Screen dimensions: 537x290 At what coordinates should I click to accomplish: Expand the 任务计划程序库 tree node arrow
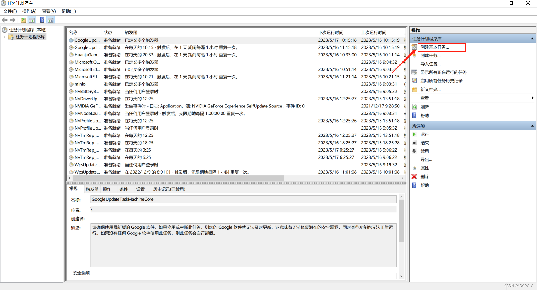click(4, 37)
